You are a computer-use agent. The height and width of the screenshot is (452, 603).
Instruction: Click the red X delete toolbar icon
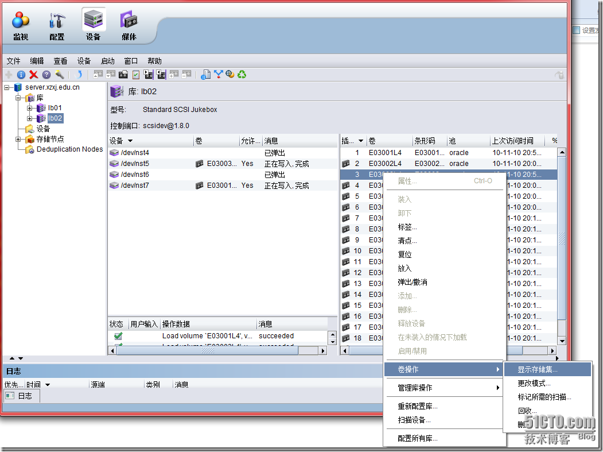pyautogui.click(x=33, y=75)
